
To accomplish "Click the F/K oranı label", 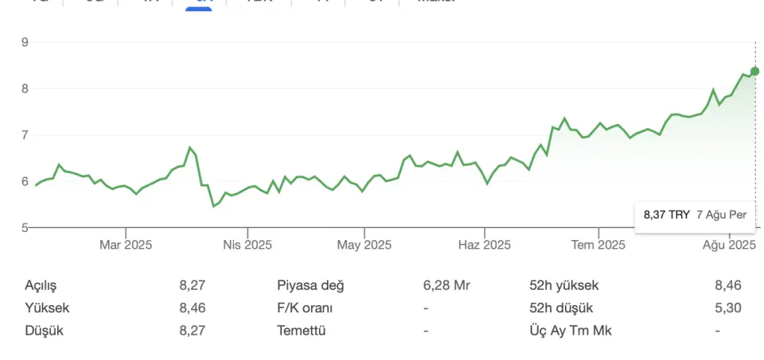I will pos(305,308).
